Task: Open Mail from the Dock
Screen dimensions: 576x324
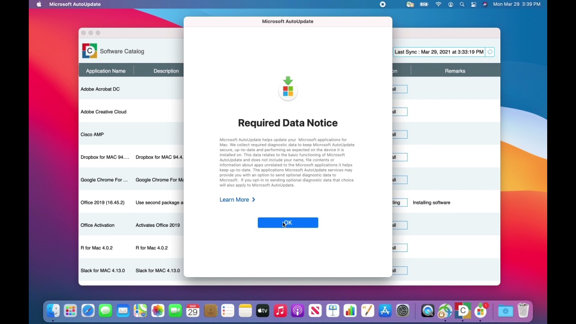Action: 123,310
